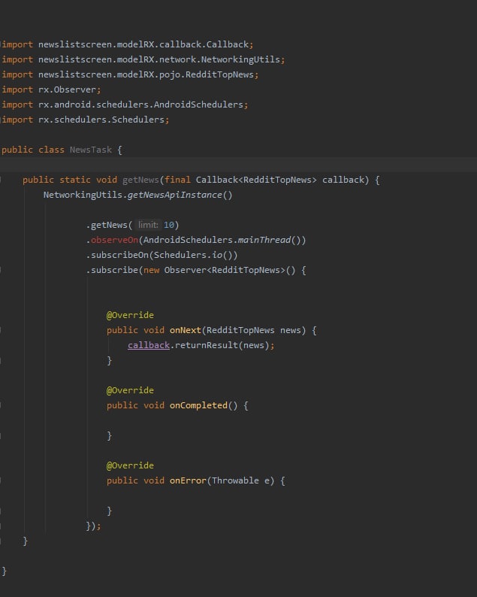Click the Observer<RedditTopNews> type in subscribe
The height and width of the screenshot is (597, 477).
(225, 270)
